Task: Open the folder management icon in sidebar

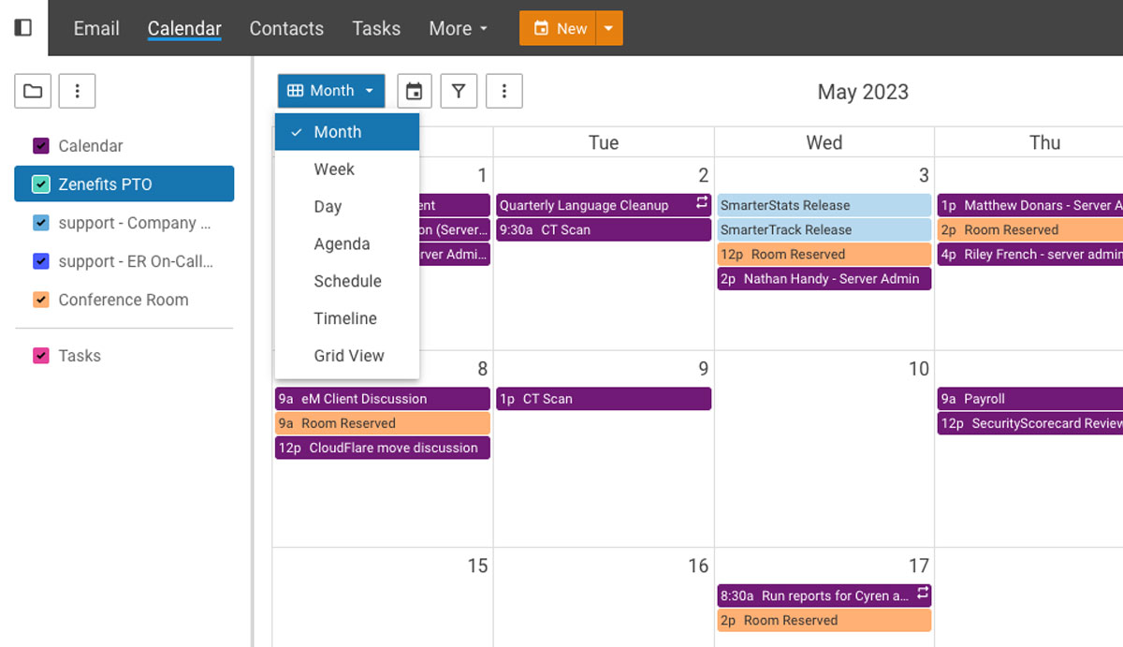Action: click(33, 91)
